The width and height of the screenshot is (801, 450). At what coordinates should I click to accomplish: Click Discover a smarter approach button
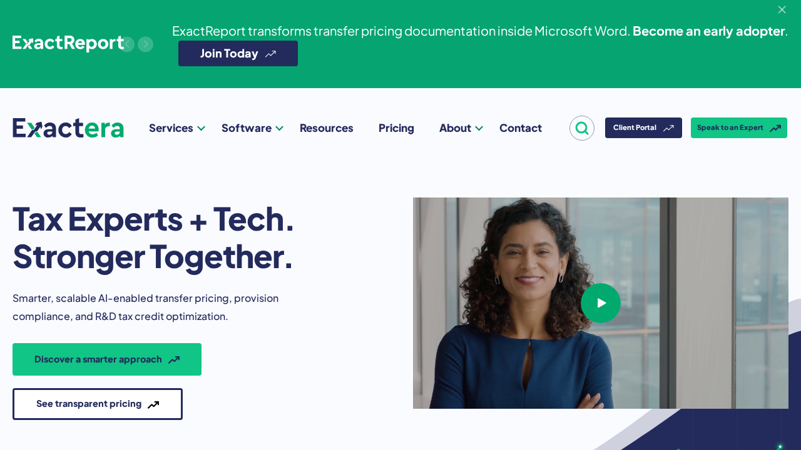point(107,359)
